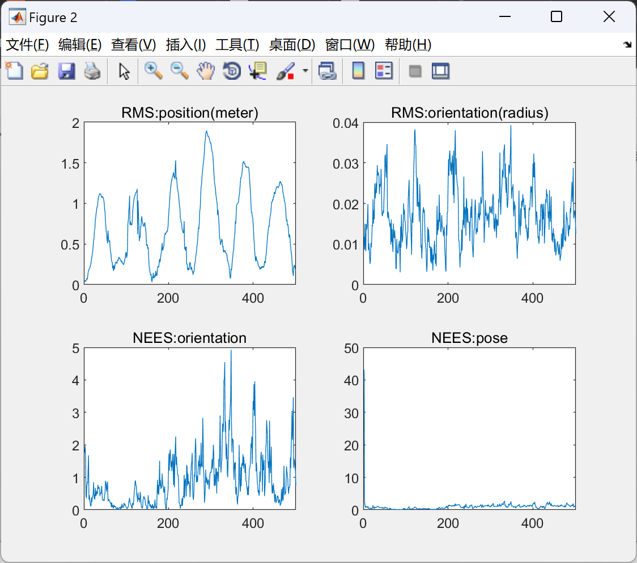Viewport: 637px width, 563px height.
Task: Click inside the NEES orientation plot axes
Action: (190, 428)
